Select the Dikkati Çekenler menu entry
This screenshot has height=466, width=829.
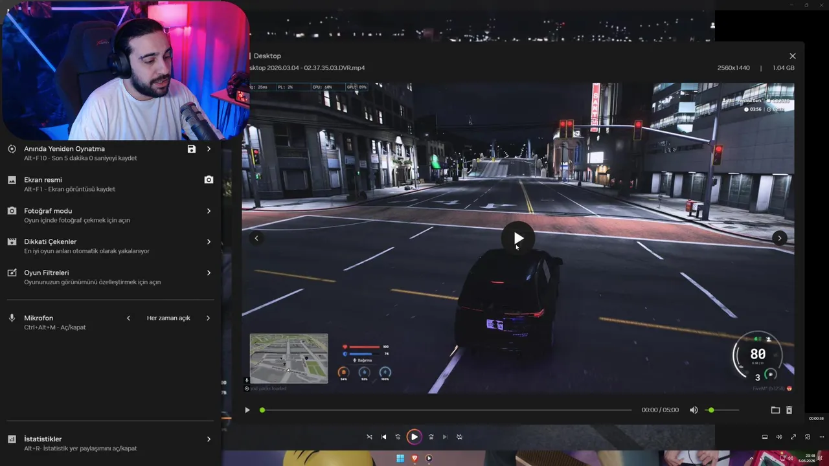(x=110, y=246)
